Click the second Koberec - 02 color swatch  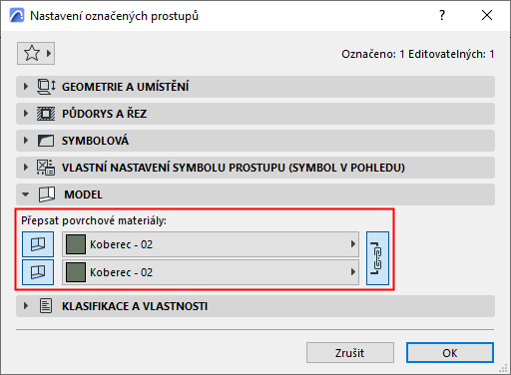pyautogui.click(x=76, y=272)
